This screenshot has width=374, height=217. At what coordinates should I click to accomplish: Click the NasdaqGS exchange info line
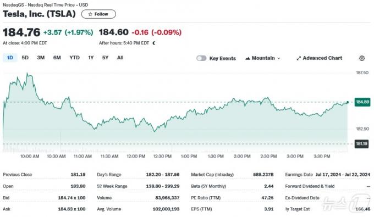[x=45, y=5]
